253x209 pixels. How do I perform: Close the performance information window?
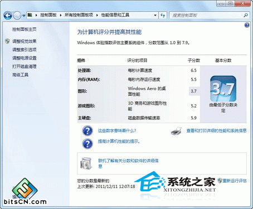pos(242,3)
